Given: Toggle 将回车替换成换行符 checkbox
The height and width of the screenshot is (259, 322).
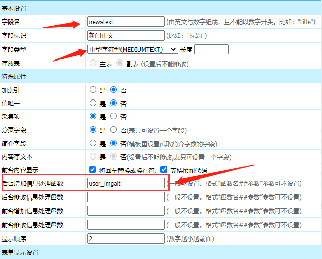Looking at the screenshot, I should [x=93, y=170].
